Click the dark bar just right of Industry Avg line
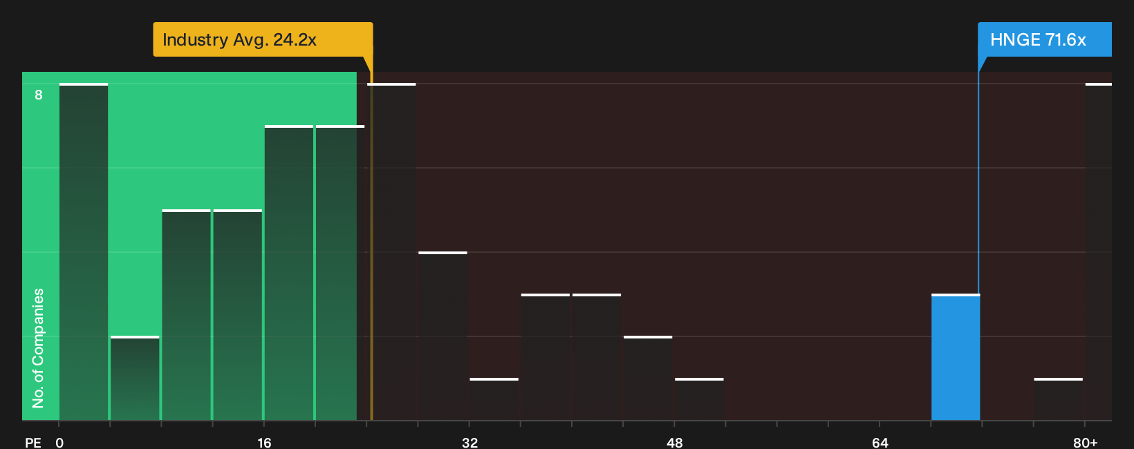This screenshot has width=1134, height=449. [391, 251]
